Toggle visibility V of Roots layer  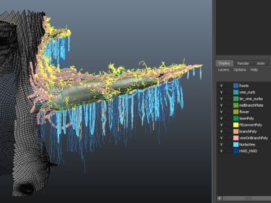[221, 86]
